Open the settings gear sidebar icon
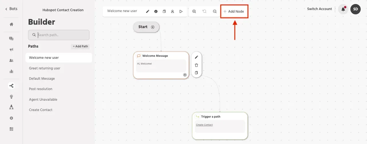 pyautogui.click(x=11, y=118)
